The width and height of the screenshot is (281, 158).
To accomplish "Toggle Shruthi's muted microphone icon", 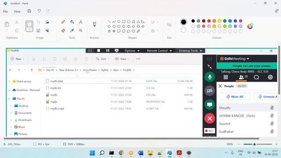I will [272, 108].
